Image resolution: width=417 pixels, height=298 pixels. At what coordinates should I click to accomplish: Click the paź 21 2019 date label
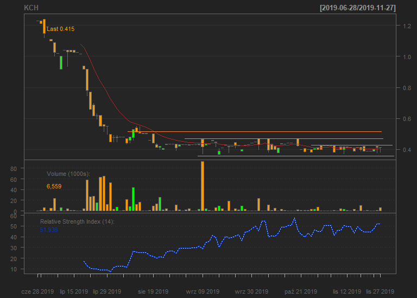pyautogui.click(x=301, y=291)
